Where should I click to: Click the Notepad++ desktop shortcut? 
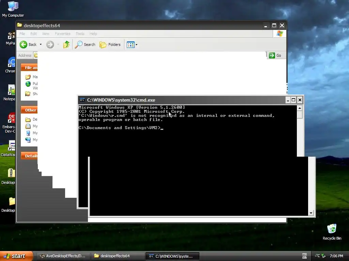pos(9,93)
